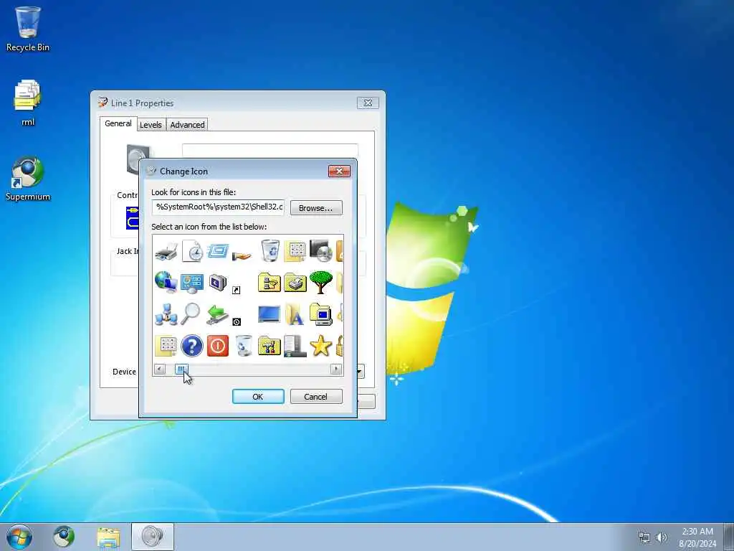Pick the network computers folder icon
The height and width of the screenshot is (551, 734).
270,283
